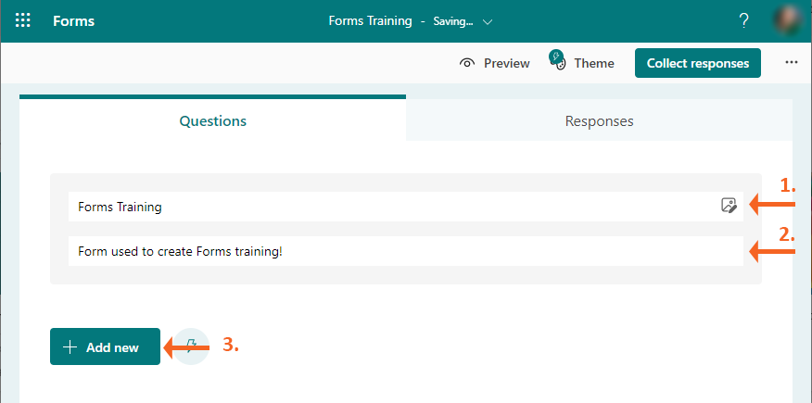Click the Saving status text in header
This screenshot has width=812, height=403.
[452, 21]
